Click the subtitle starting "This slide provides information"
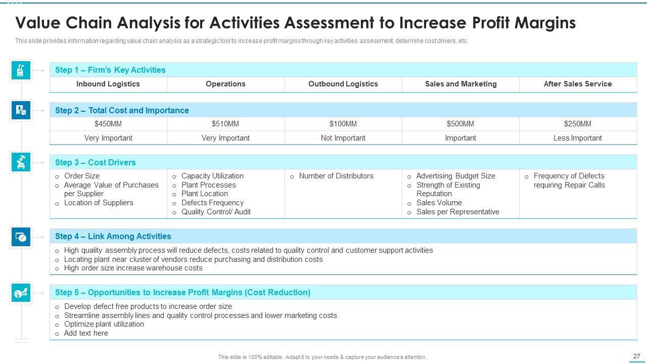The image size is (647, 364). pos(242,41)
